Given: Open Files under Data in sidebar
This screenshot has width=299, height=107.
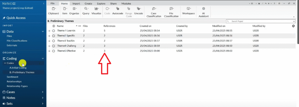Looking at the screenshot, I should [x=9, y=36].
